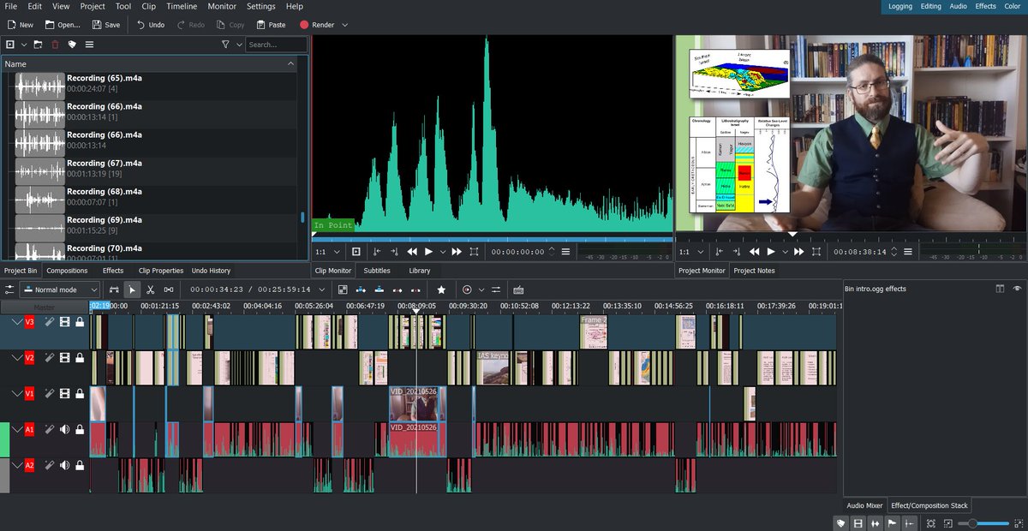Open the Render button dropdown arrow

pos(345,25)
